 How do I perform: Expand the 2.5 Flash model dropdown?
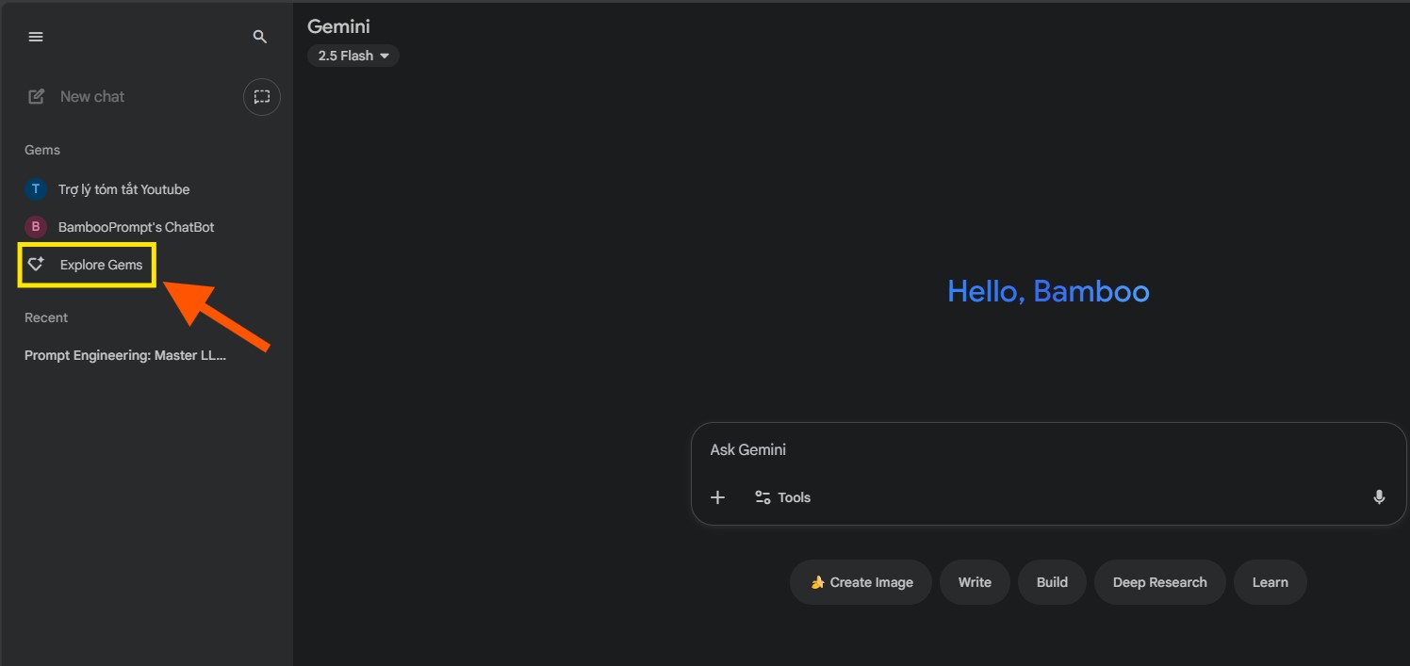pyautogui.click(x=353, y=56)
